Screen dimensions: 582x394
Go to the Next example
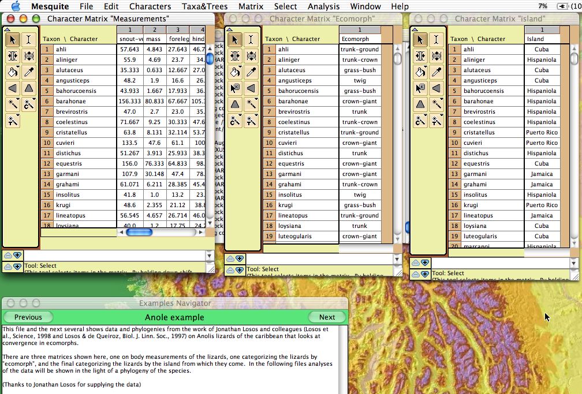point(327,317)
